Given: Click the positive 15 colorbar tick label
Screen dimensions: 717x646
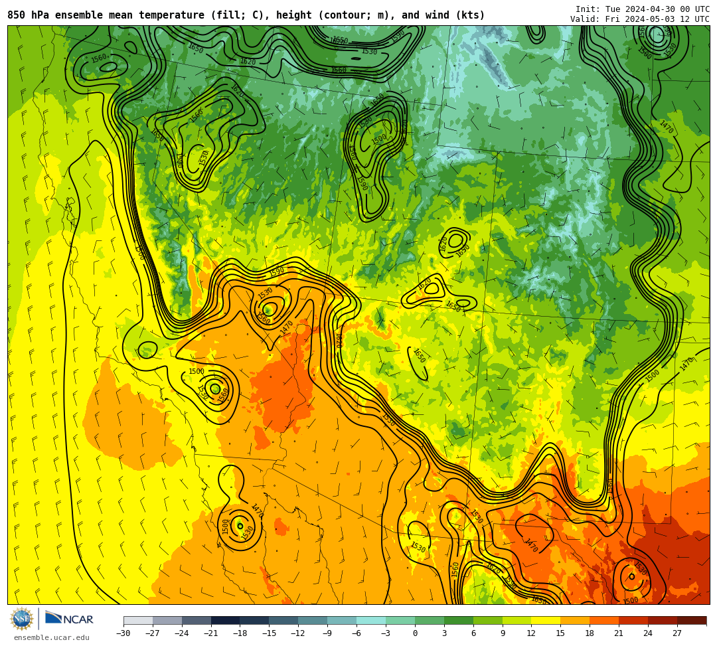Looking at the screenshot, I should [561, 633].
